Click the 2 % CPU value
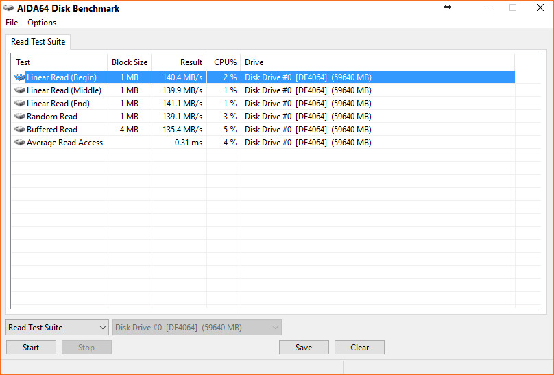This screenshot has width=554, height=375. (x=230, y=77)
